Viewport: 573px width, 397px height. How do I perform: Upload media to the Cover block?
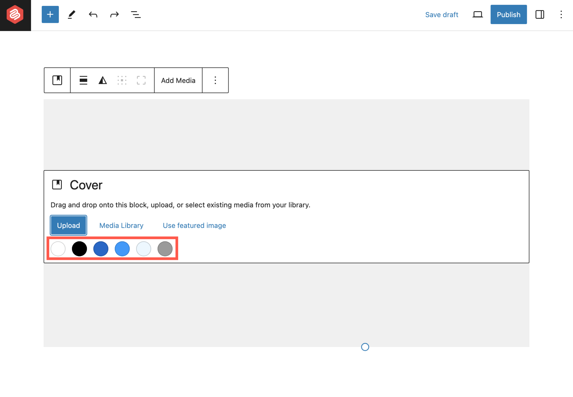[68, 225]
